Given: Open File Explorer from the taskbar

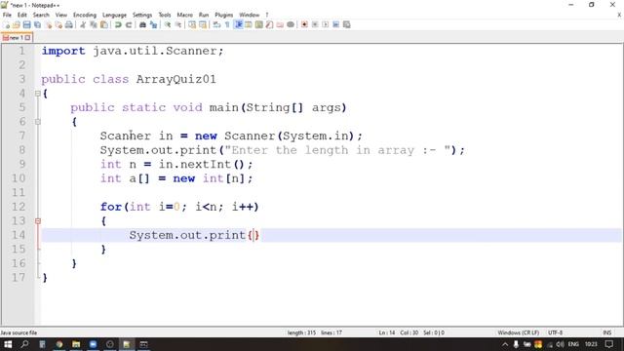Looking at the screenshot, I should tap(76, 344).
